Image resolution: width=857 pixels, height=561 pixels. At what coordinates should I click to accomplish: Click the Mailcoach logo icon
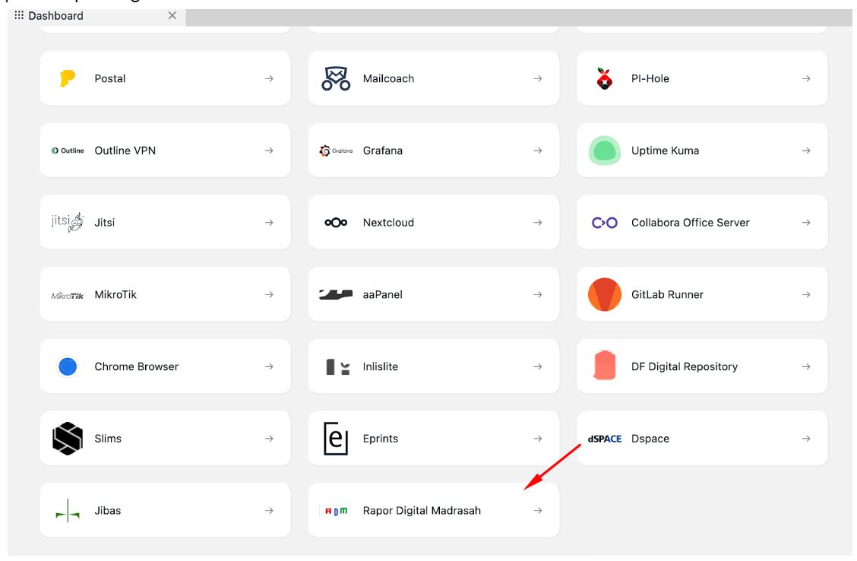click(336, 78)
